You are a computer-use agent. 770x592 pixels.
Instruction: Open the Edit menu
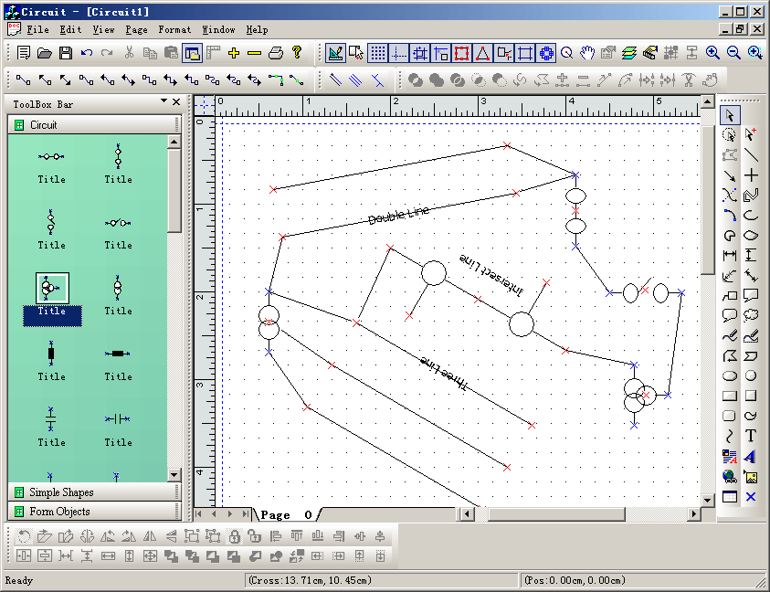click(70, 29)
